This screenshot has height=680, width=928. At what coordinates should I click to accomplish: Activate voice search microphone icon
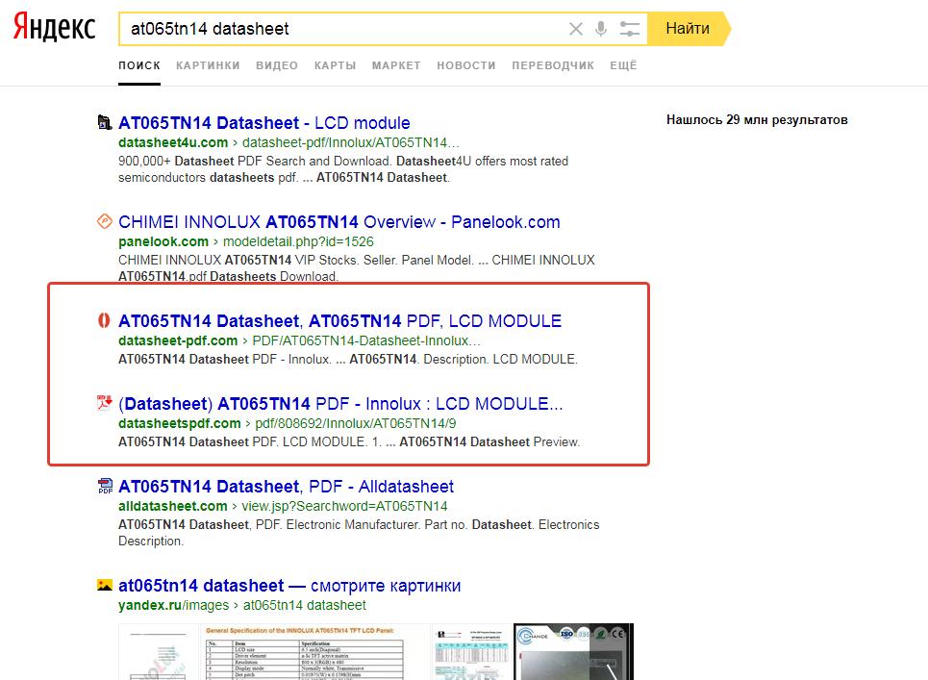click(x=601, y=29)
